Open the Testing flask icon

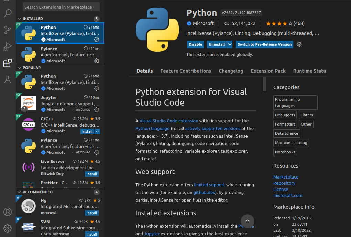[x=8, y=79]
